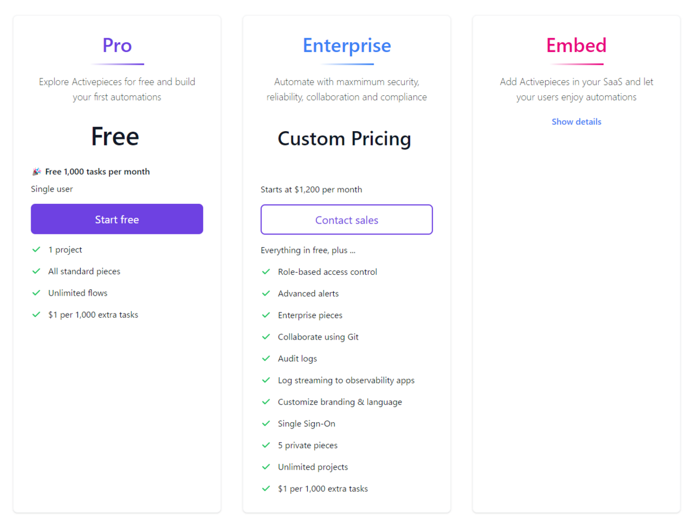Screen dimensions: 693x529
Task: Click the party popper emoji icon
Action: [x=36, y=172]
